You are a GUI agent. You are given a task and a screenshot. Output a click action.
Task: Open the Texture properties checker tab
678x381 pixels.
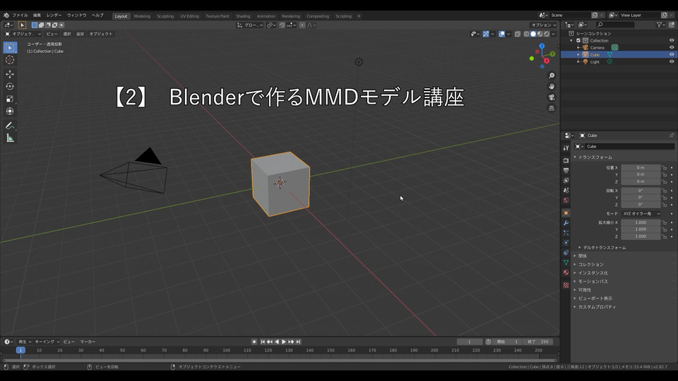(x=566, y=285)
